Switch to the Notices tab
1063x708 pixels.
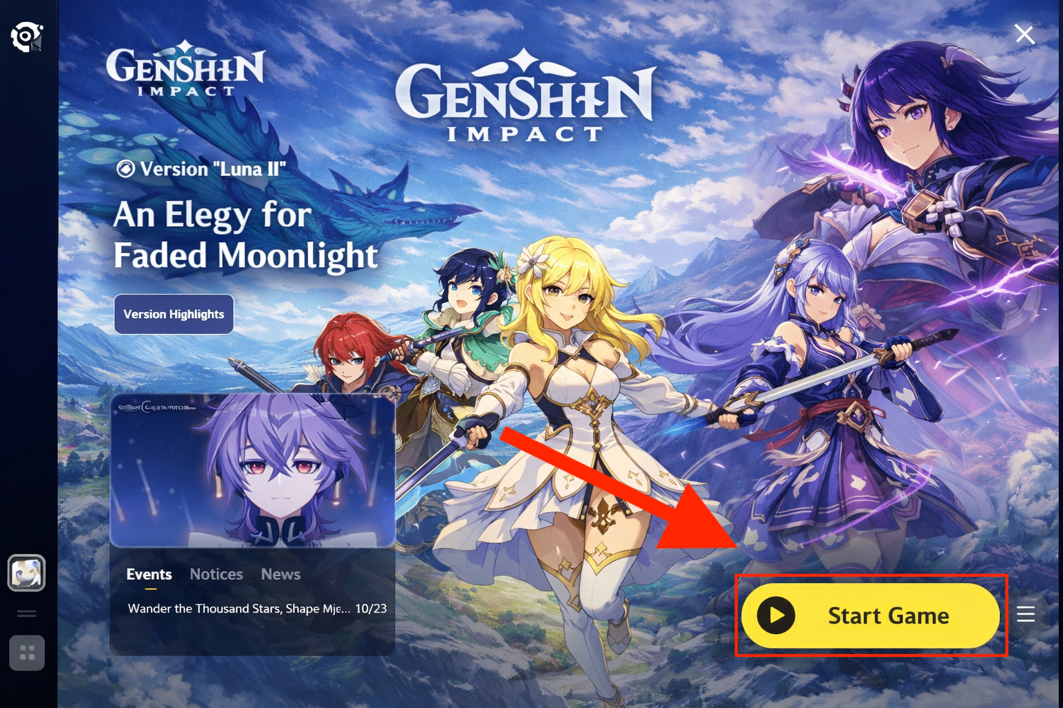pos(217,575)
